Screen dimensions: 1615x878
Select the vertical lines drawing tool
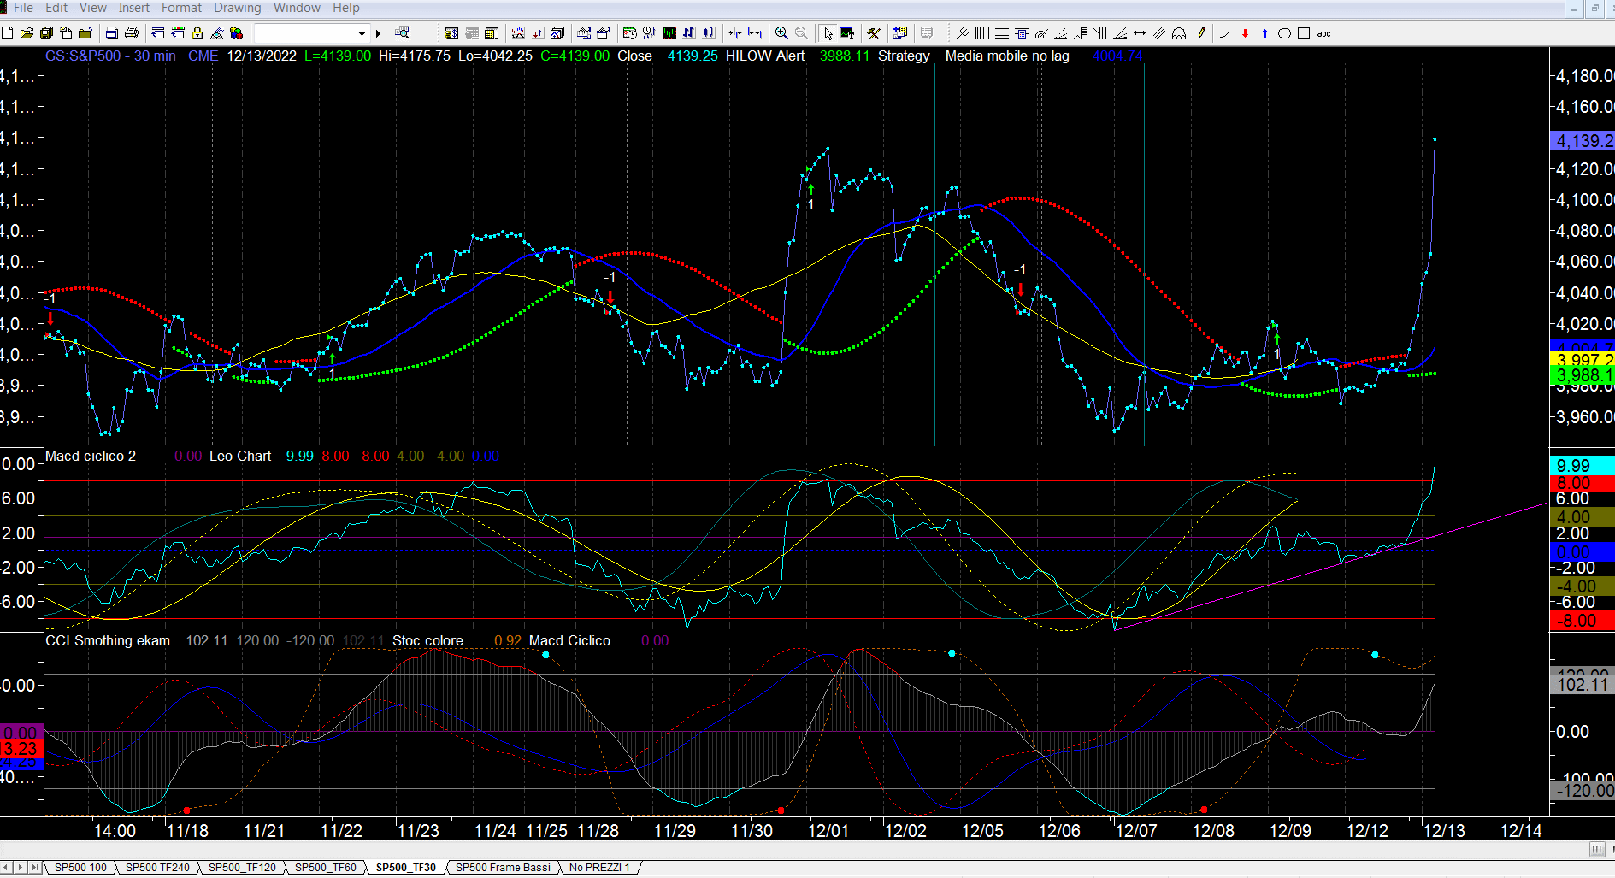pyautogui.click(x=981, y=33)
